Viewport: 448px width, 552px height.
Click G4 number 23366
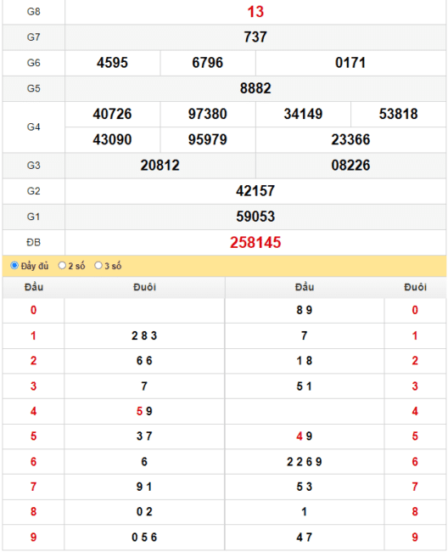coord(350,140)
